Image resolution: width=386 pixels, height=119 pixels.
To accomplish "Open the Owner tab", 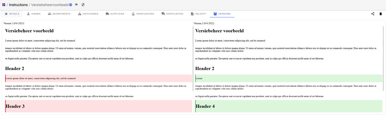I will point(33,14).
